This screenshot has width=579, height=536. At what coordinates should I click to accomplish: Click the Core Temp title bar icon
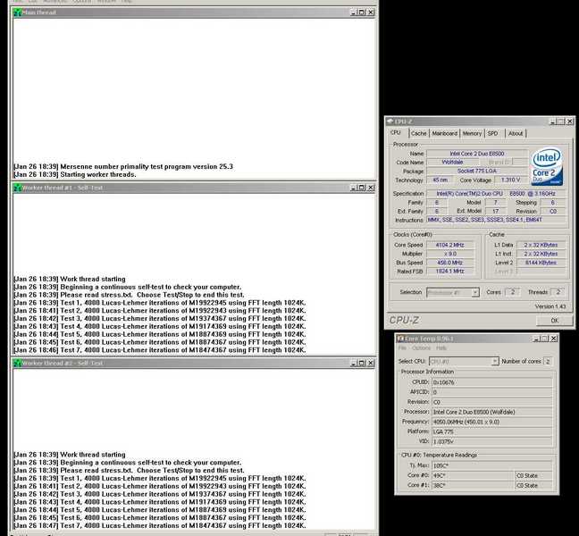click(x=400, y=339)
